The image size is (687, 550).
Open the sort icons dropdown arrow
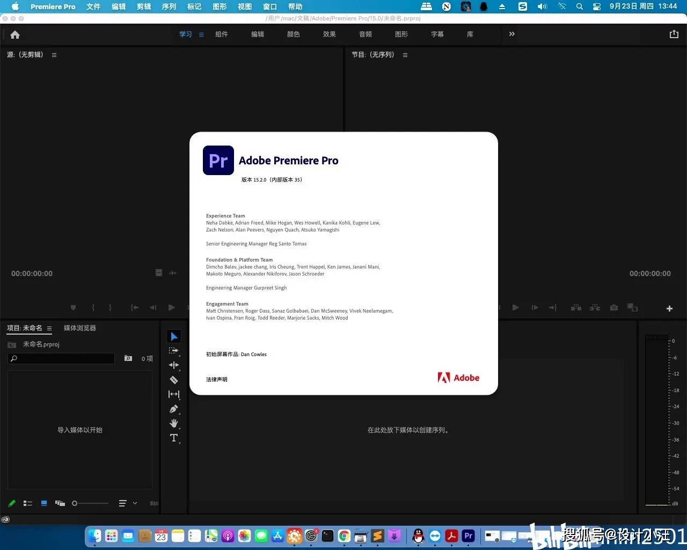tap(135, 503)
